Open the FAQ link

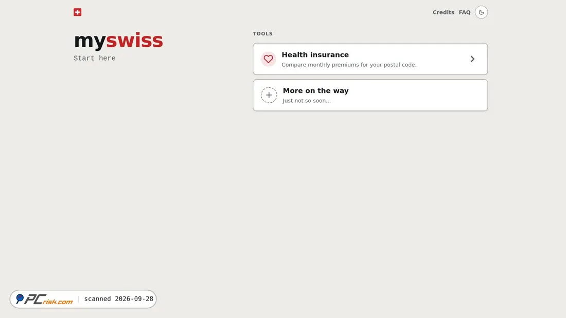tap(465, 12)
